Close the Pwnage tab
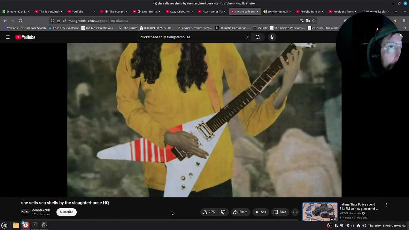 coord(127,11)
